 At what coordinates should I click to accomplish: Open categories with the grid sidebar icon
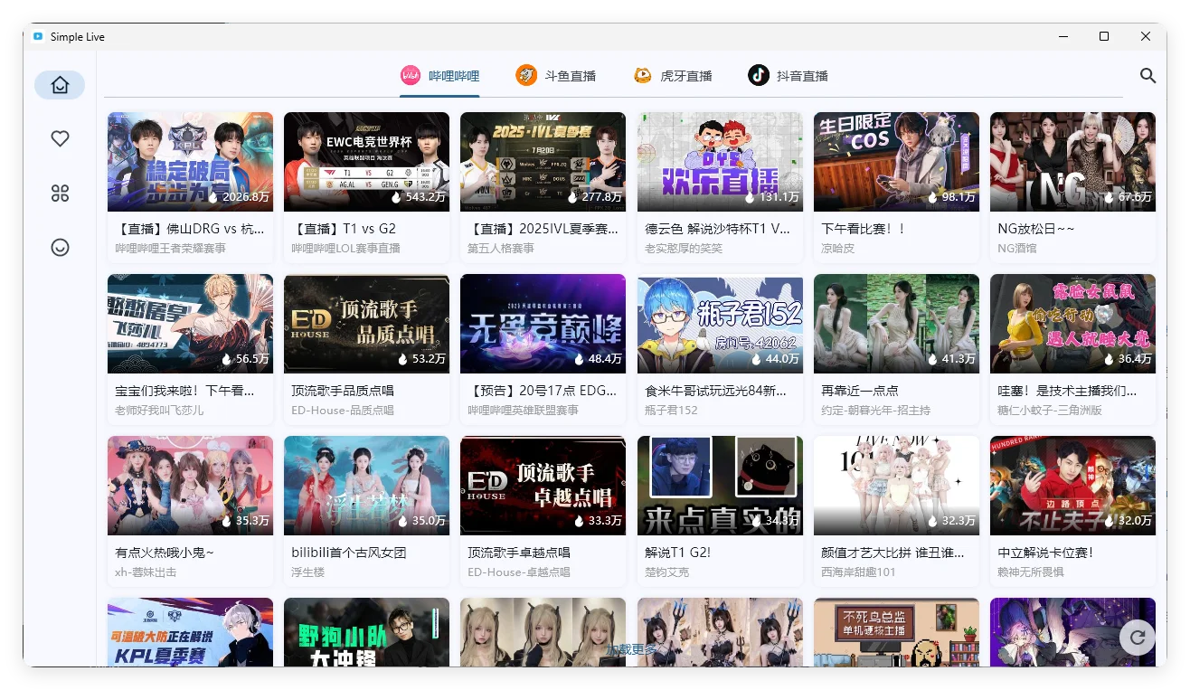click(x=59, y=193)
